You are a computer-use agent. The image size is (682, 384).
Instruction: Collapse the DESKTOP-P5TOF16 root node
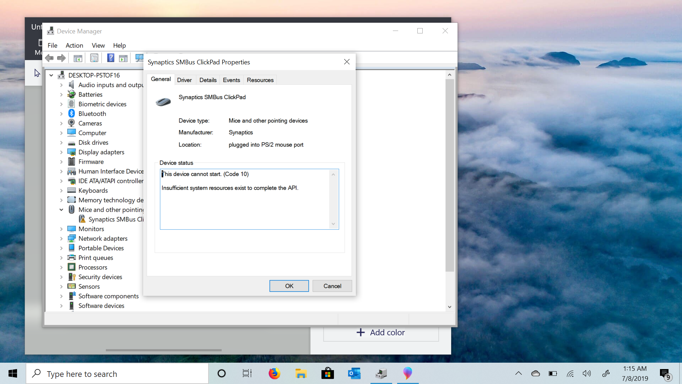tap(51, 75)
